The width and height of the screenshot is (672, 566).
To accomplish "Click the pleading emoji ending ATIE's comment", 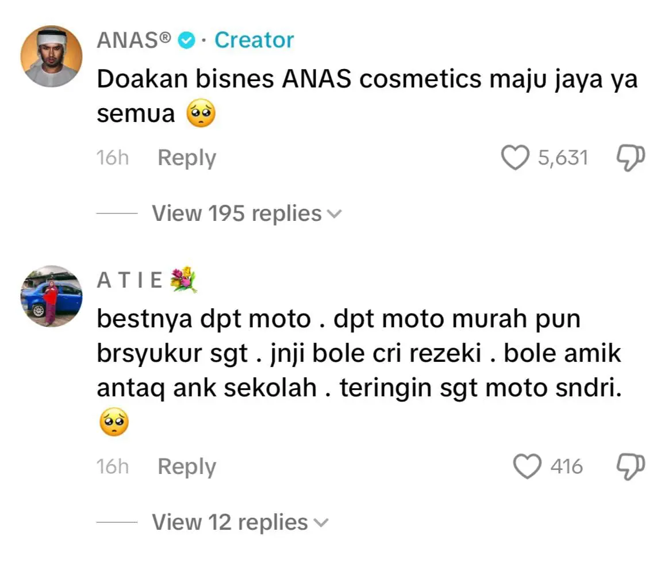I will pos(114,422).
